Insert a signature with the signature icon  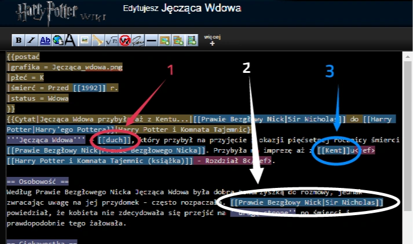138,40
